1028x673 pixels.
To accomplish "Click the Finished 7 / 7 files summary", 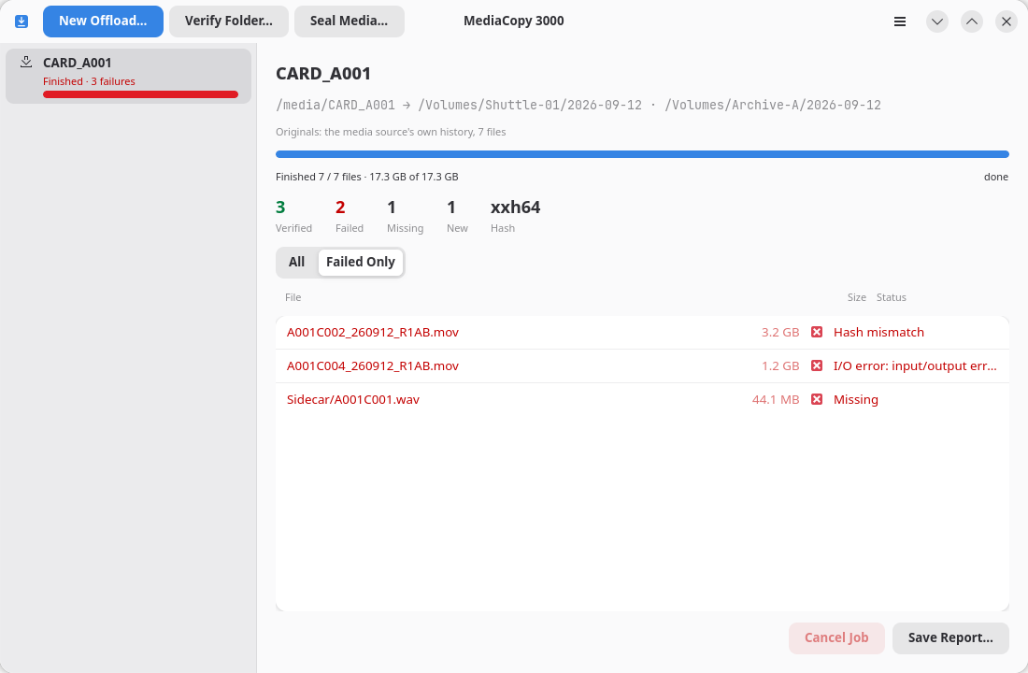I will [x=366, y=177].
